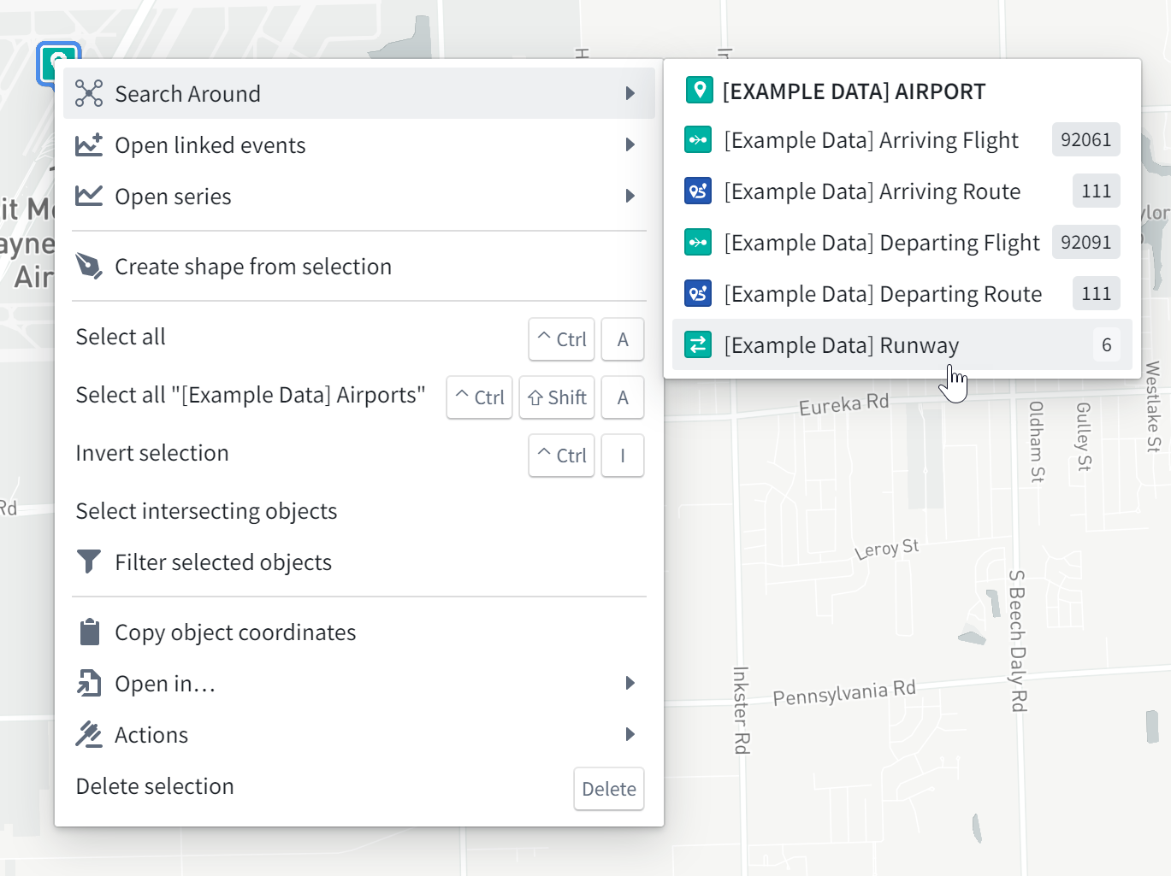Expand the Open in… submenu arrow
Screen dimensions: 1171x876
(x=630, y=683)
